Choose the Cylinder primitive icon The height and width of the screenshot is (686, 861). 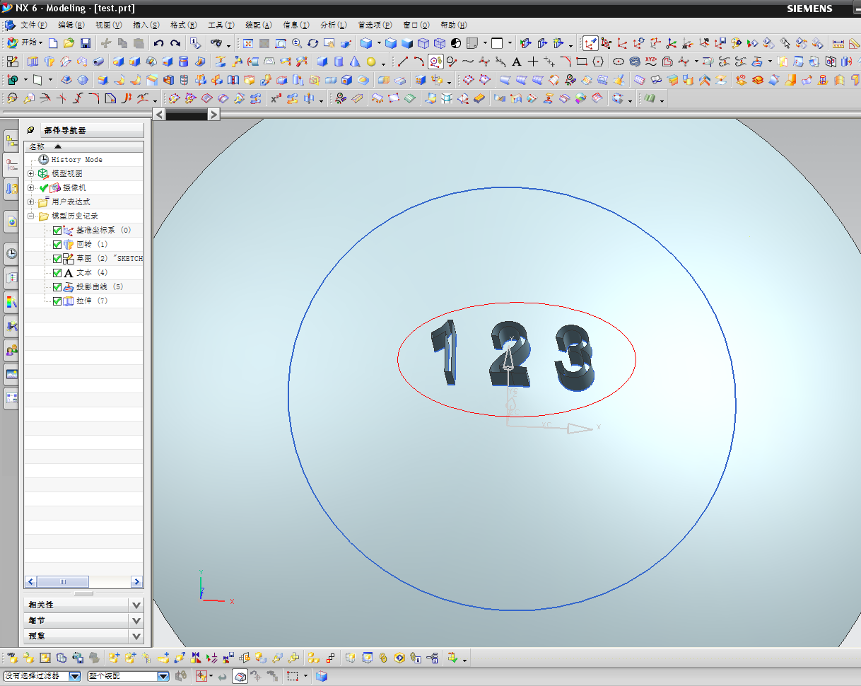339,62
